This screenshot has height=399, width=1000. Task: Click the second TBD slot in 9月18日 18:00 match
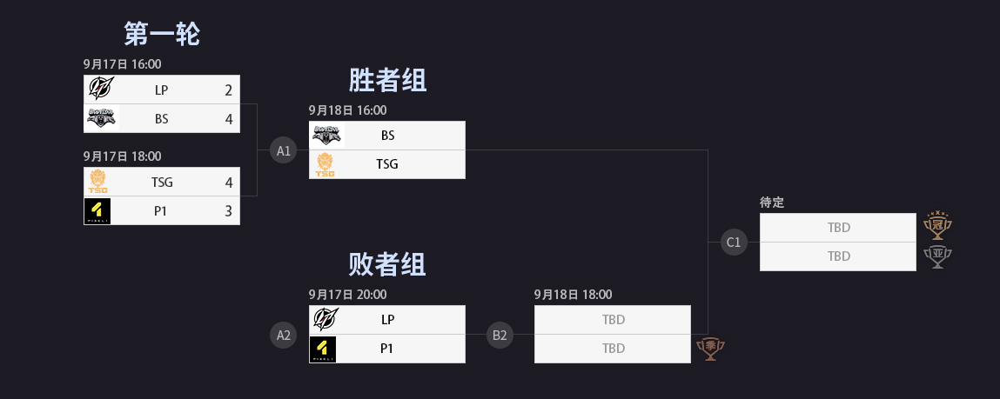(x=613, y=349)
